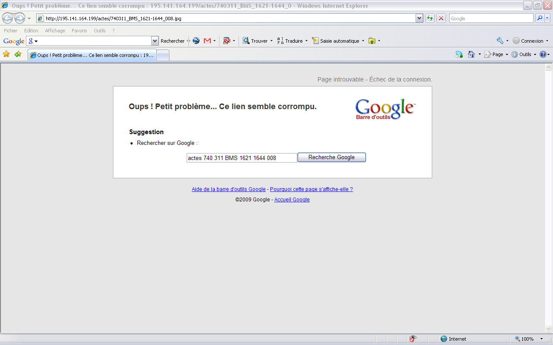Click the magnifier search button
Image resolution: width=553 pixels, height=345 pixels.
540,18
